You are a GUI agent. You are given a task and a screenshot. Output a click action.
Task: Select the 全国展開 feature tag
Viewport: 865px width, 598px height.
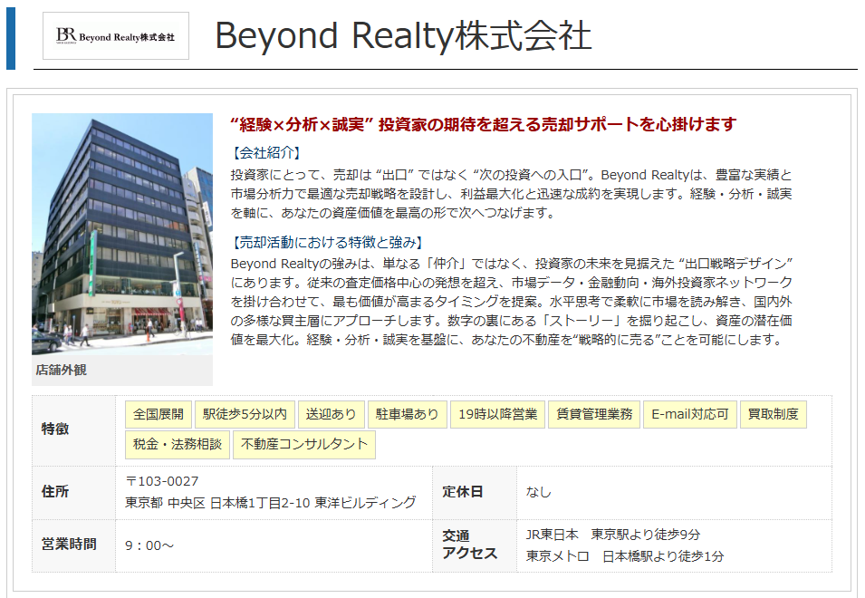159,415
